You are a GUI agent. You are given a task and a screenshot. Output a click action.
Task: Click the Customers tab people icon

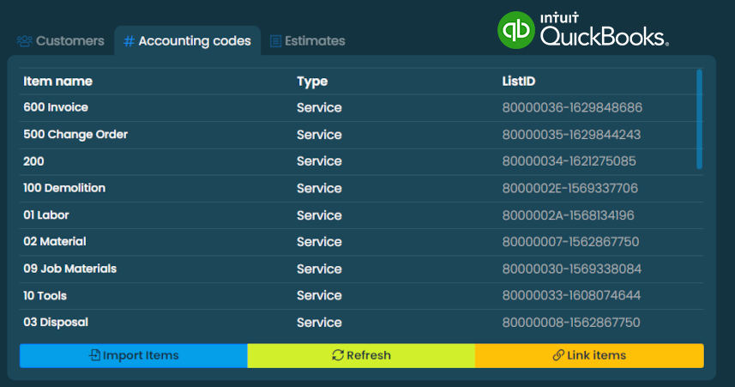tap(25, 41)
